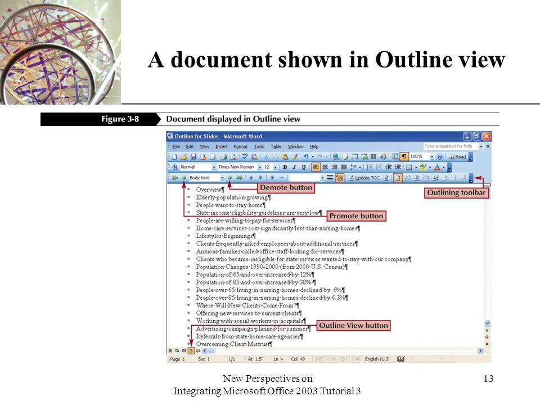Switch to Normal View button in status area

coord(170,351)
